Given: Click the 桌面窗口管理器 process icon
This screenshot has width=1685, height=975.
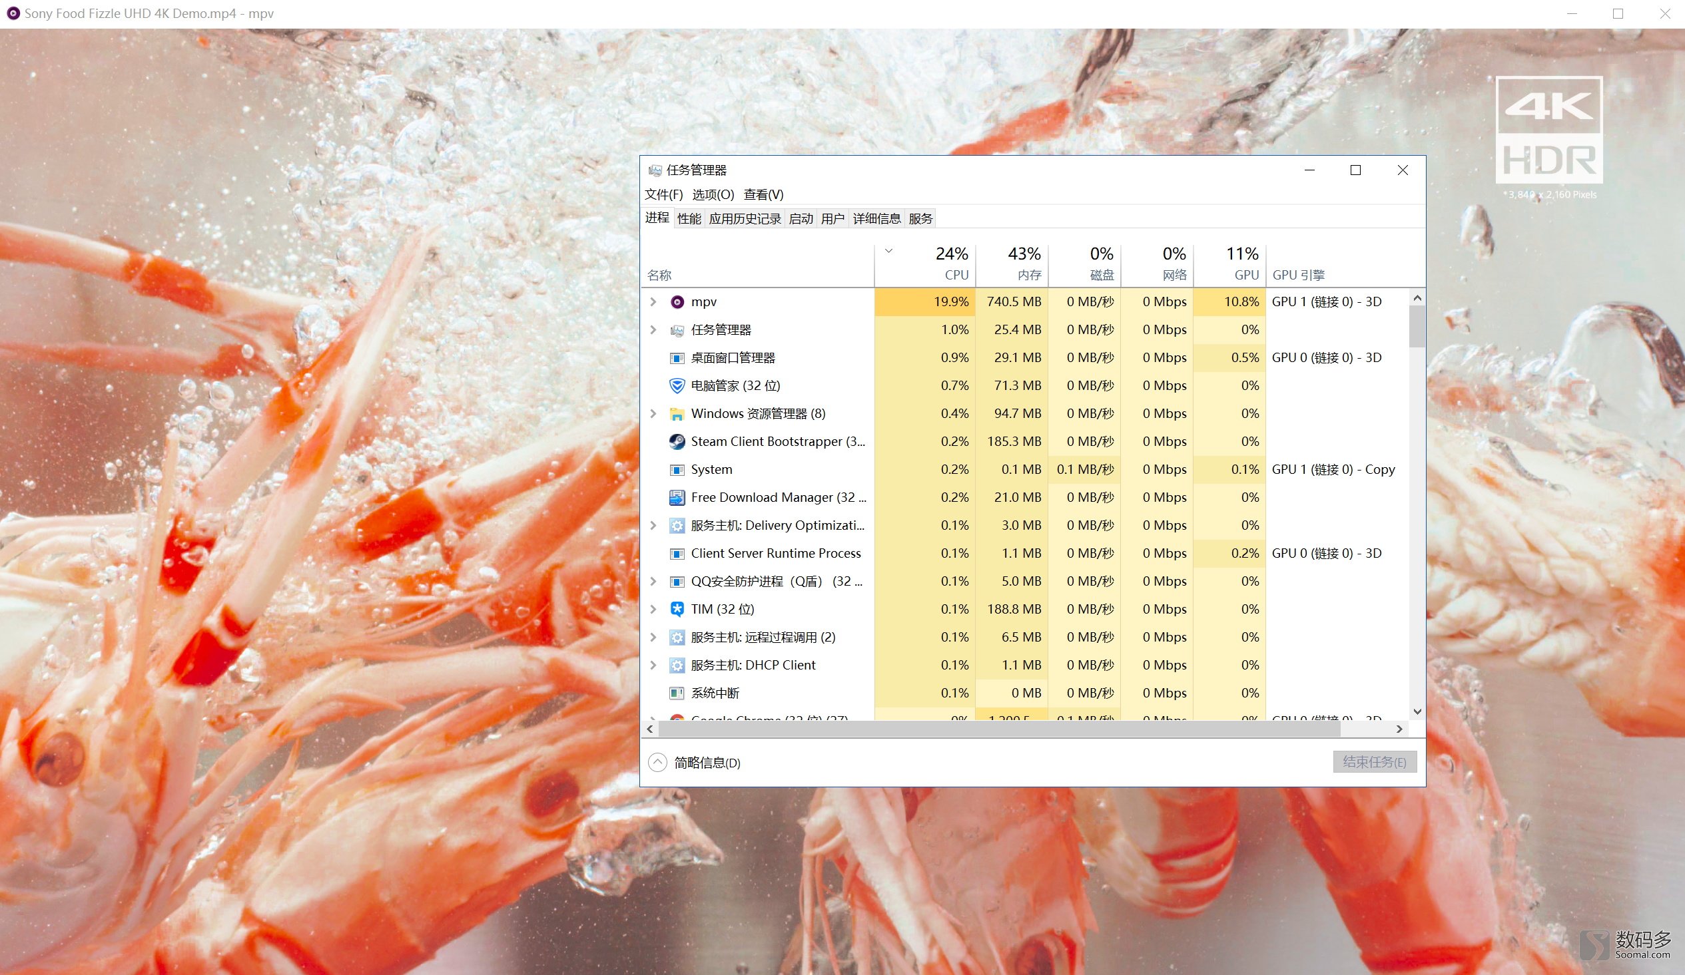Looking at the screenshot, I should click(x=677, y=358).
